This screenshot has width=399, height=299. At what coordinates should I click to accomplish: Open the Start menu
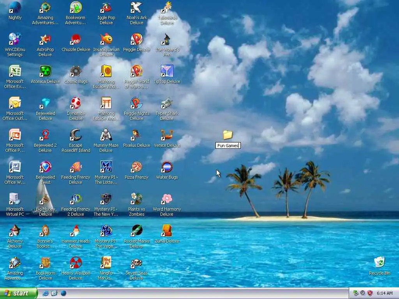pyautogui.click(x=18, y=294)
